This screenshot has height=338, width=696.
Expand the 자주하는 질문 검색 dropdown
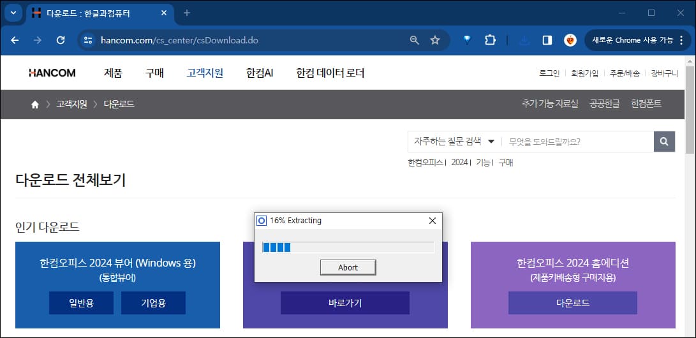pos(454,142)
